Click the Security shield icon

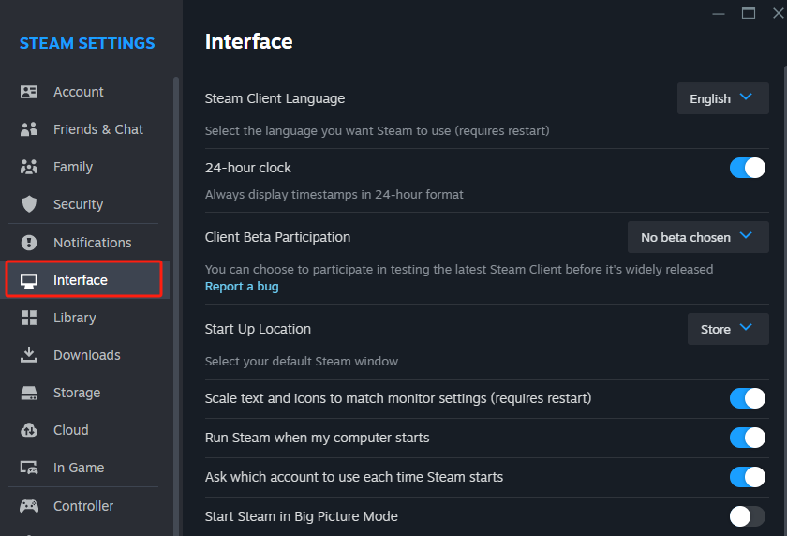point(29,204)
